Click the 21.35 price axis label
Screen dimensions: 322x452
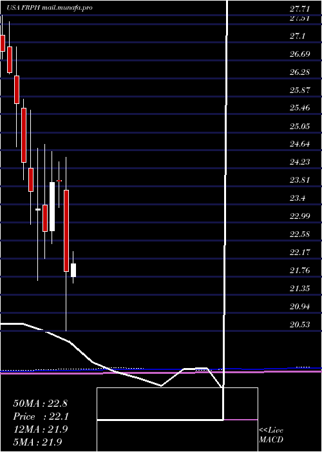[x=299, y=289]
